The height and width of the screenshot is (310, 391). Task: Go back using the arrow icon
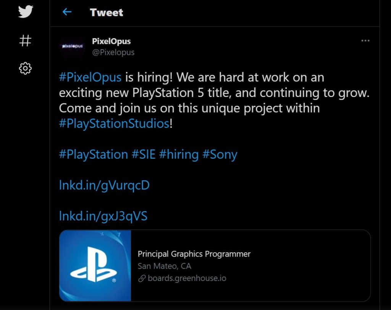(67, 12)
